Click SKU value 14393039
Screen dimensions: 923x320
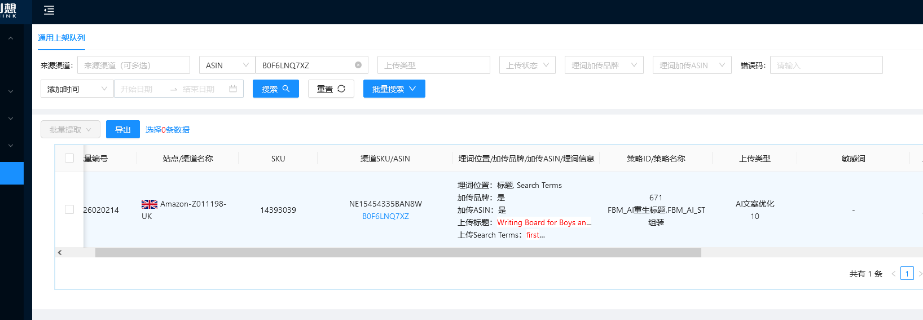click(278, 210)
